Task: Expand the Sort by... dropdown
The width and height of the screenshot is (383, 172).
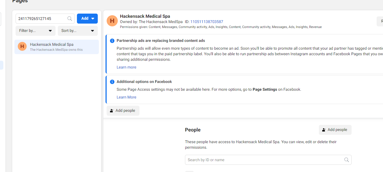Action: pyautogui.click(x=78, y=31)
